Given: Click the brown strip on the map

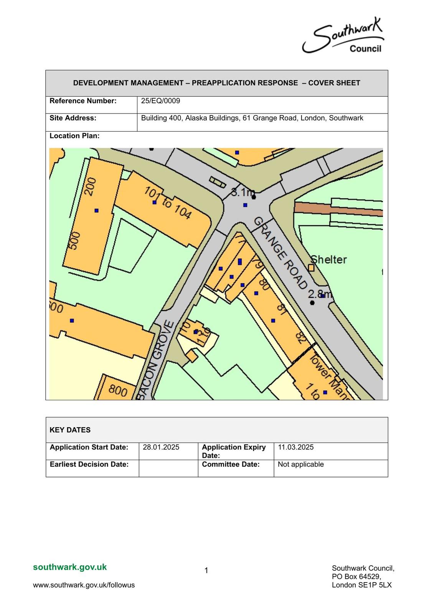Looking at the screenshot, I should coord(338,209).
